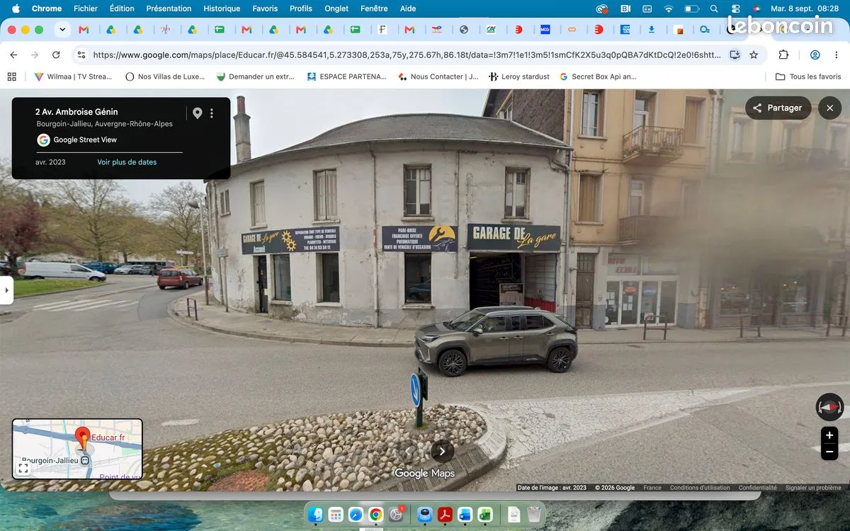The height and width of the screenshot is (531, 850).
Task: Open macOS Control Center from the menu bar
Action: 735,8
